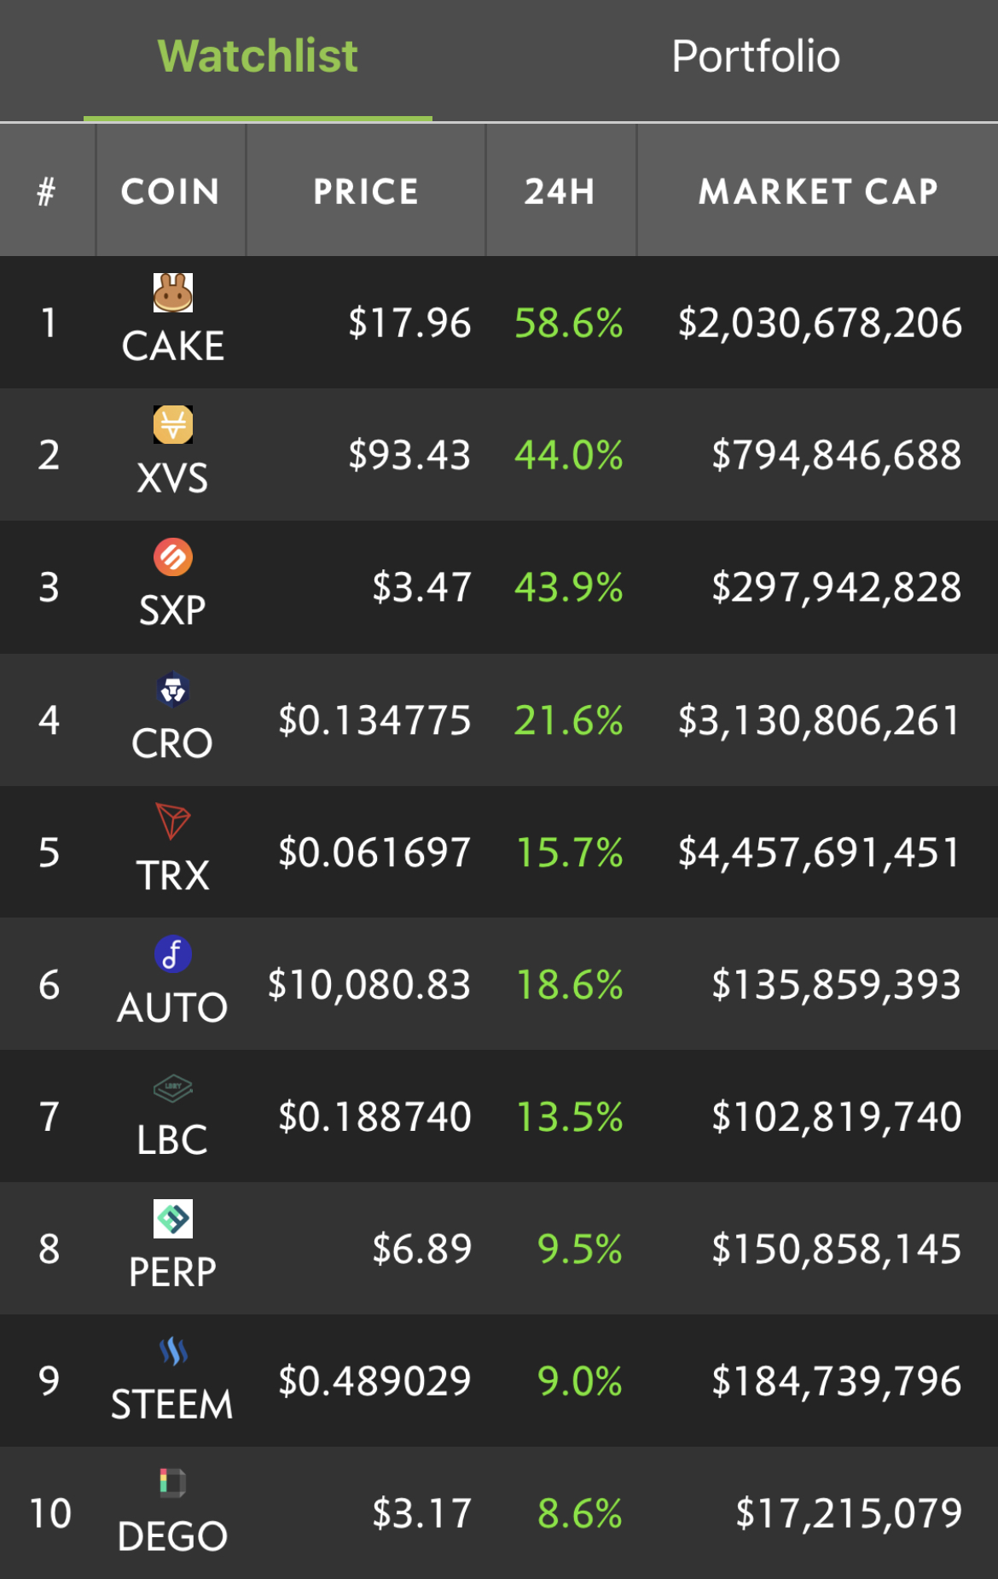Switch to the Portfolio tab
Screen dimensions: 998x1579
[x=756, y=57]
